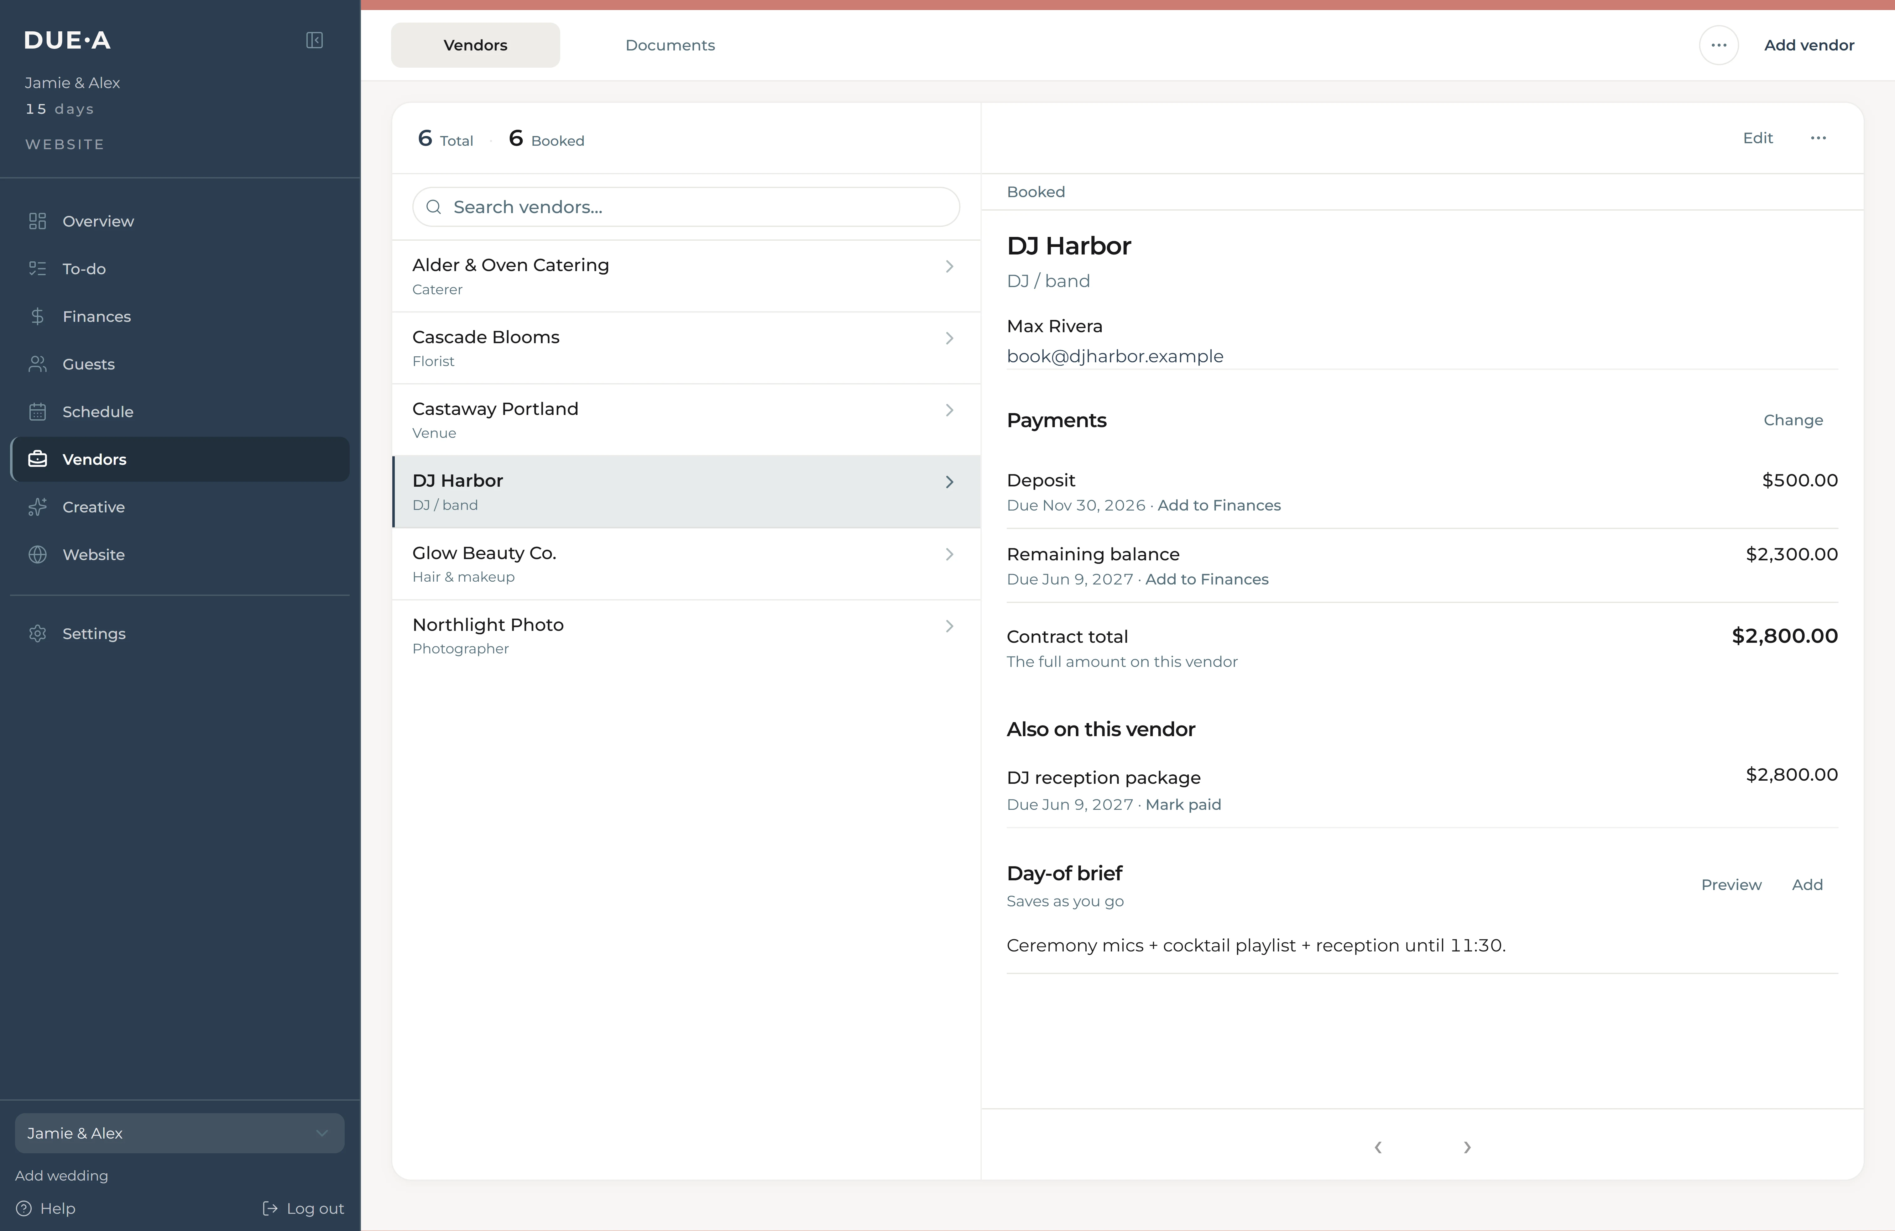Click the Creative sparkle icon
Image resolution: width=1895 pixels, height=1231 pixels.
37,507
